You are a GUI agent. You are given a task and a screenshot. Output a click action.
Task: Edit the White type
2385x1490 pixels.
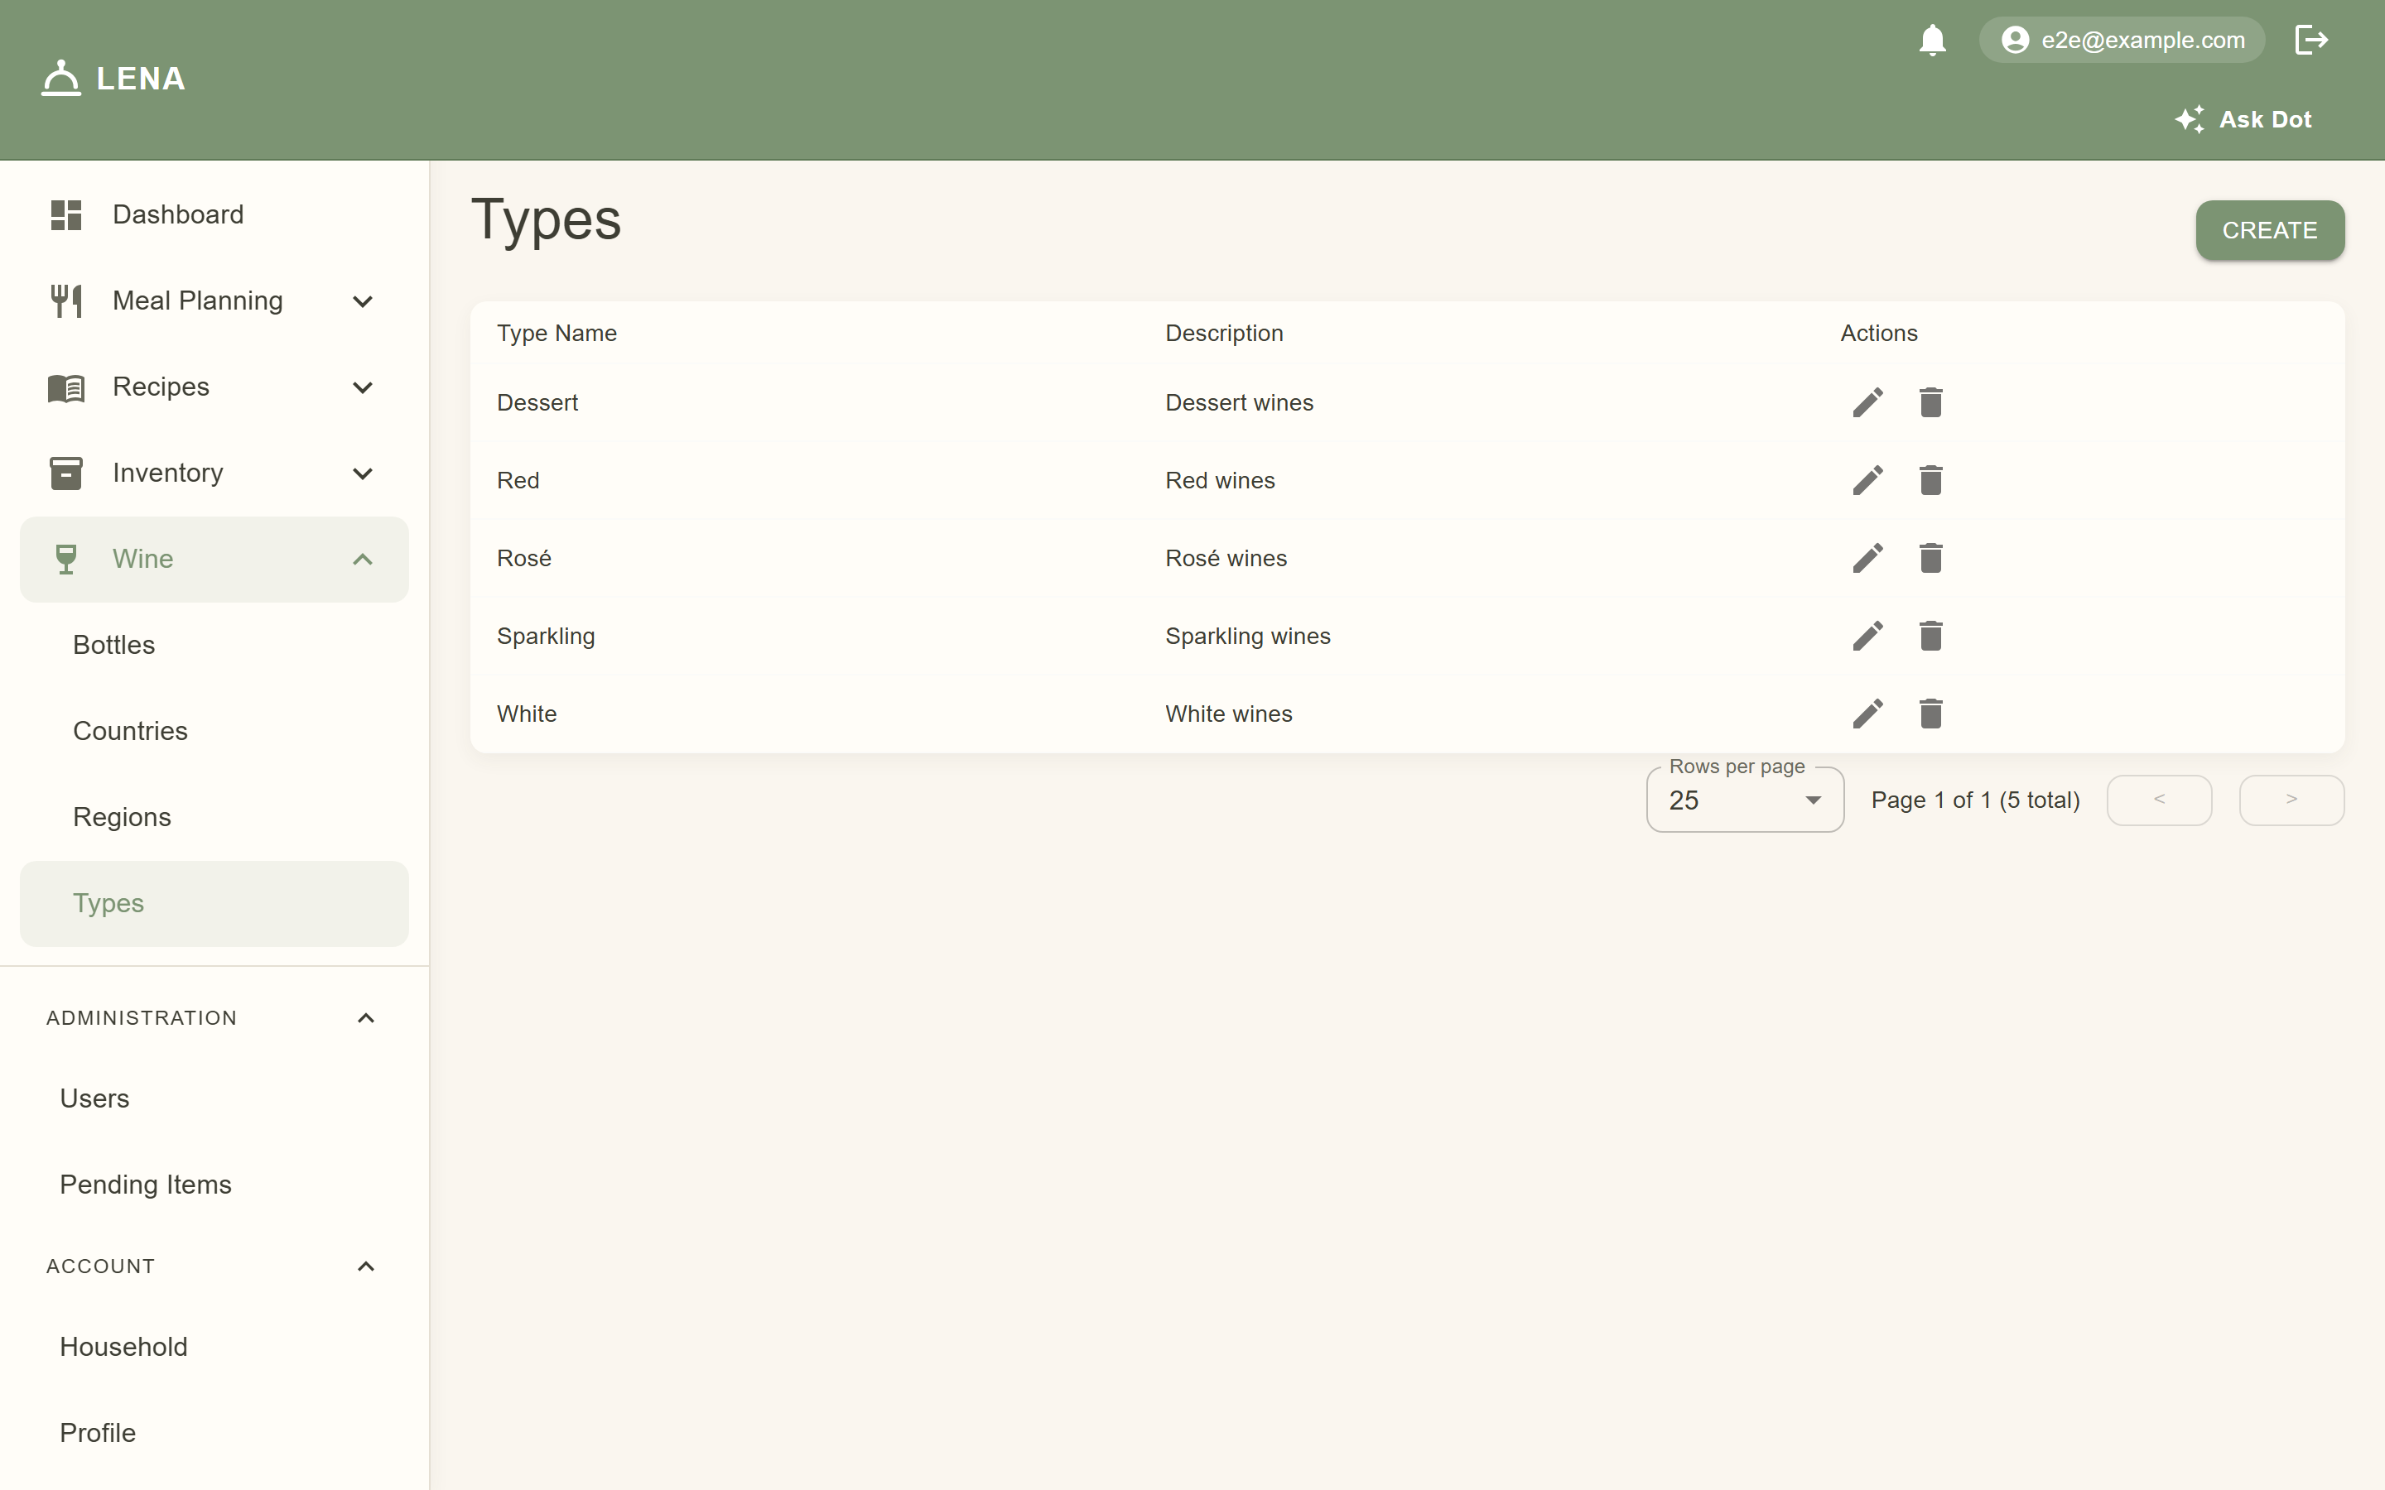1867,714
